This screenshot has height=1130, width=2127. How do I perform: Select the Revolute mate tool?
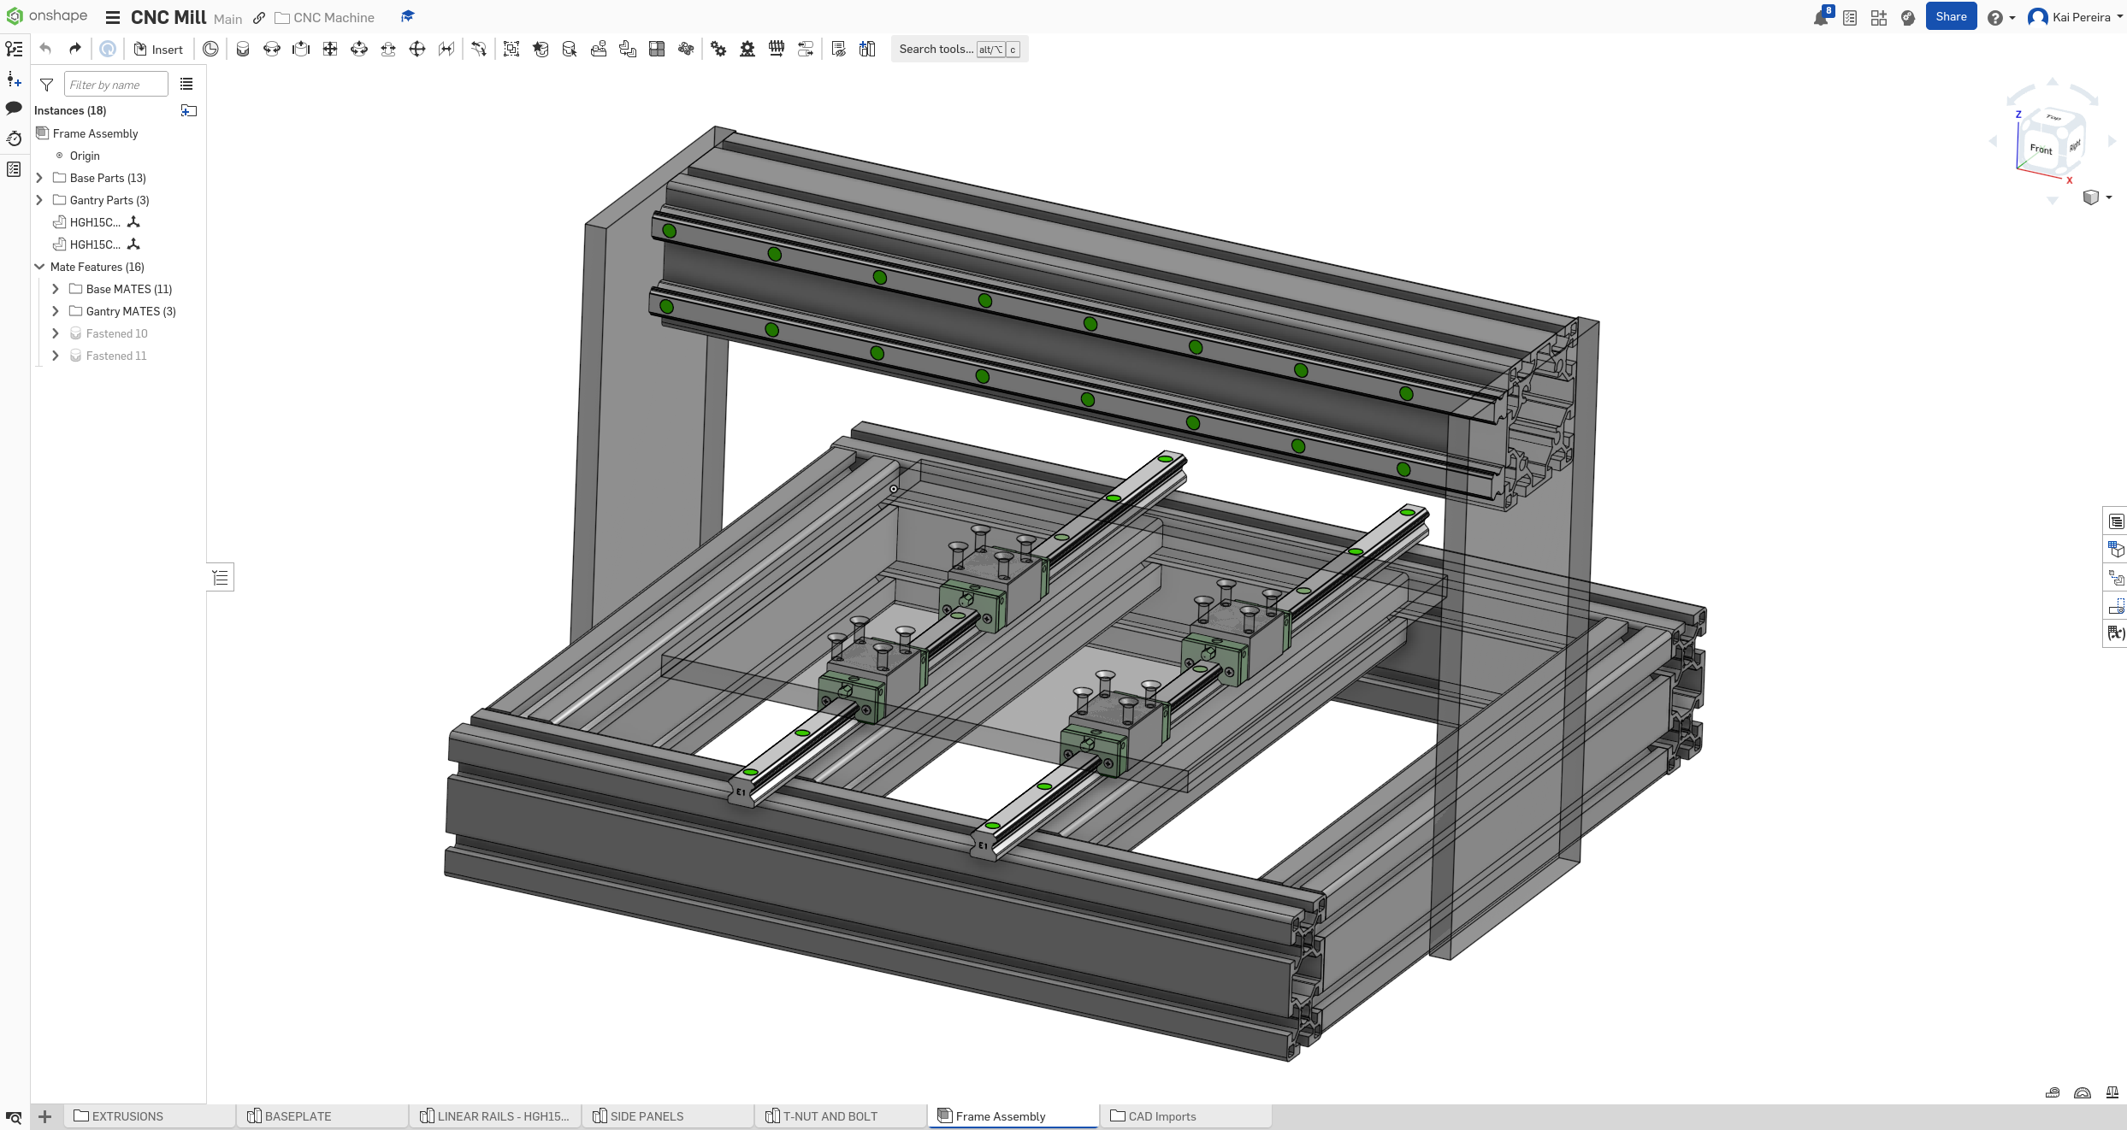[272, 50]
